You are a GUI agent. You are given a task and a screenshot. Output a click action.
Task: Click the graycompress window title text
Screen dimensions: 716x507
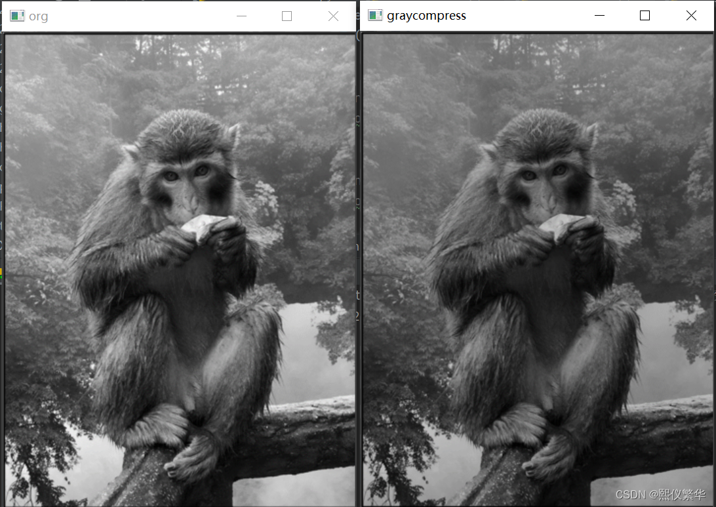pos(426,16)
